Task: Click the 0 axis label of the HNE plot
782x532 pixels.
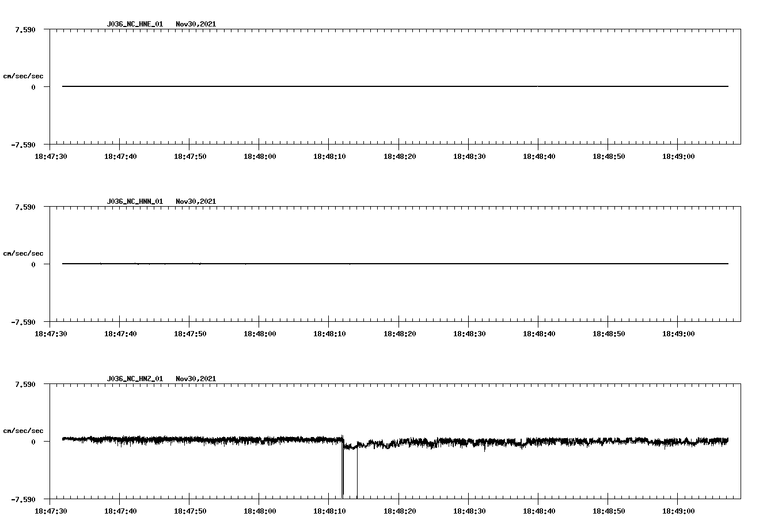Action: (x=33, y=87)
